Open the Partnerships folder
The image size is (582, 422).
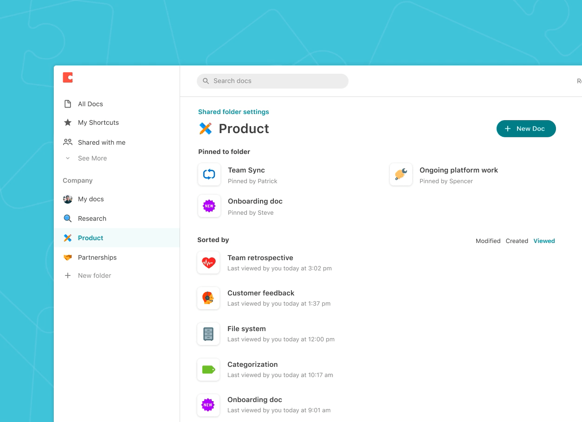point(97,257)
